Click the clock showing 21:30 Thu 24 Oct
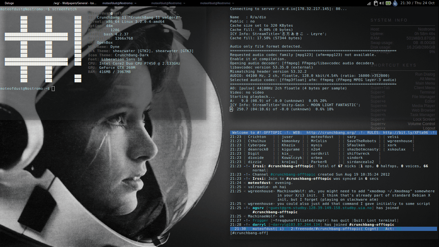The height and width of the screenshot is (247, 439). click(x=417, y=3)
